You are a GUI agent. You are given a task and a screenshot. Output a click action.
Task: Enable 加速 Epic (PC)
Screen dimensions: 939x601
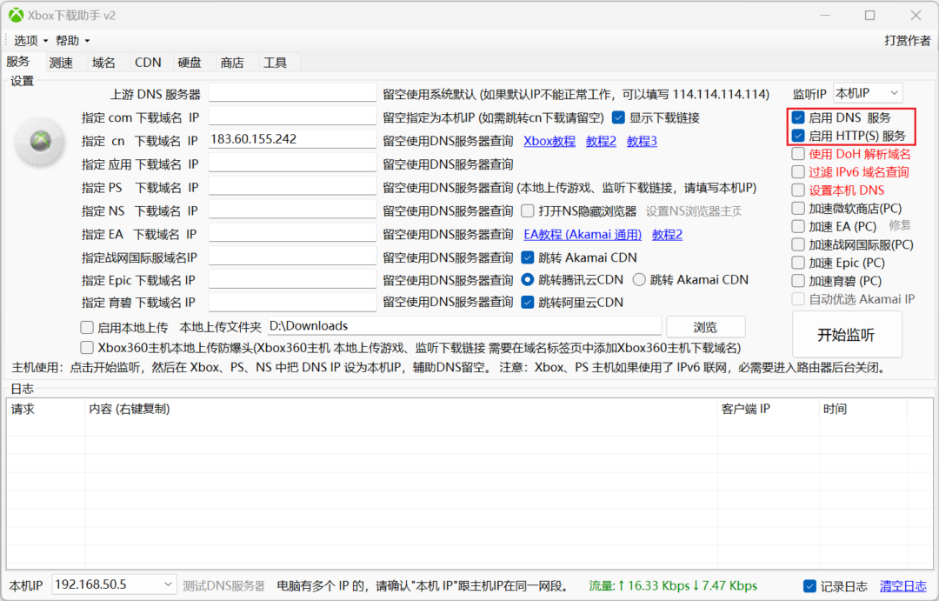[797, 263]
